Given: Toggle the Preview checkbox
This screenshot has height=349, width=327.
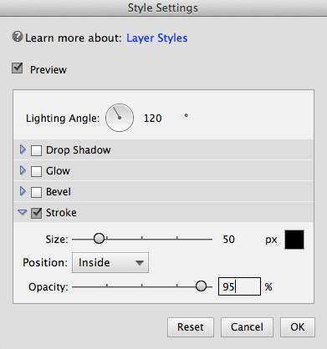Looking at the screenshot, I should click(18, 68).
